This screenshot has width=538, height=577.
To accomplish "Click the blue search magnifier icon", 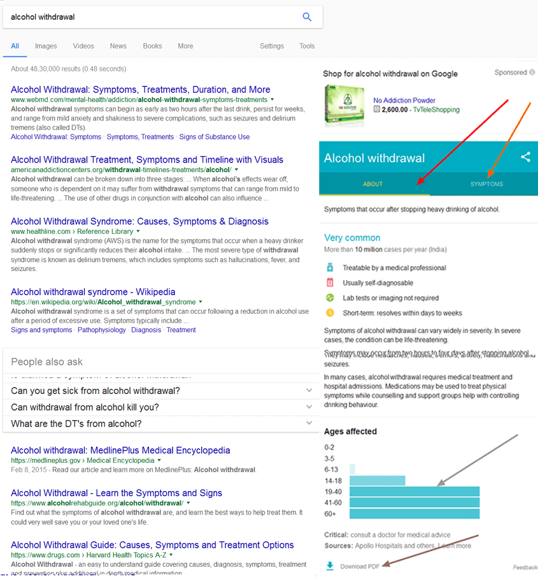I will pyautogui.click(x=307, y=17).
